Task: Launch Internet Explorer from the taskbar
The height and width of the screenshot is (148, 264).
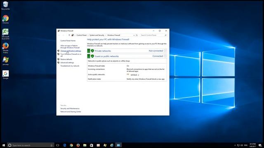Action: [x=112, y=145]
